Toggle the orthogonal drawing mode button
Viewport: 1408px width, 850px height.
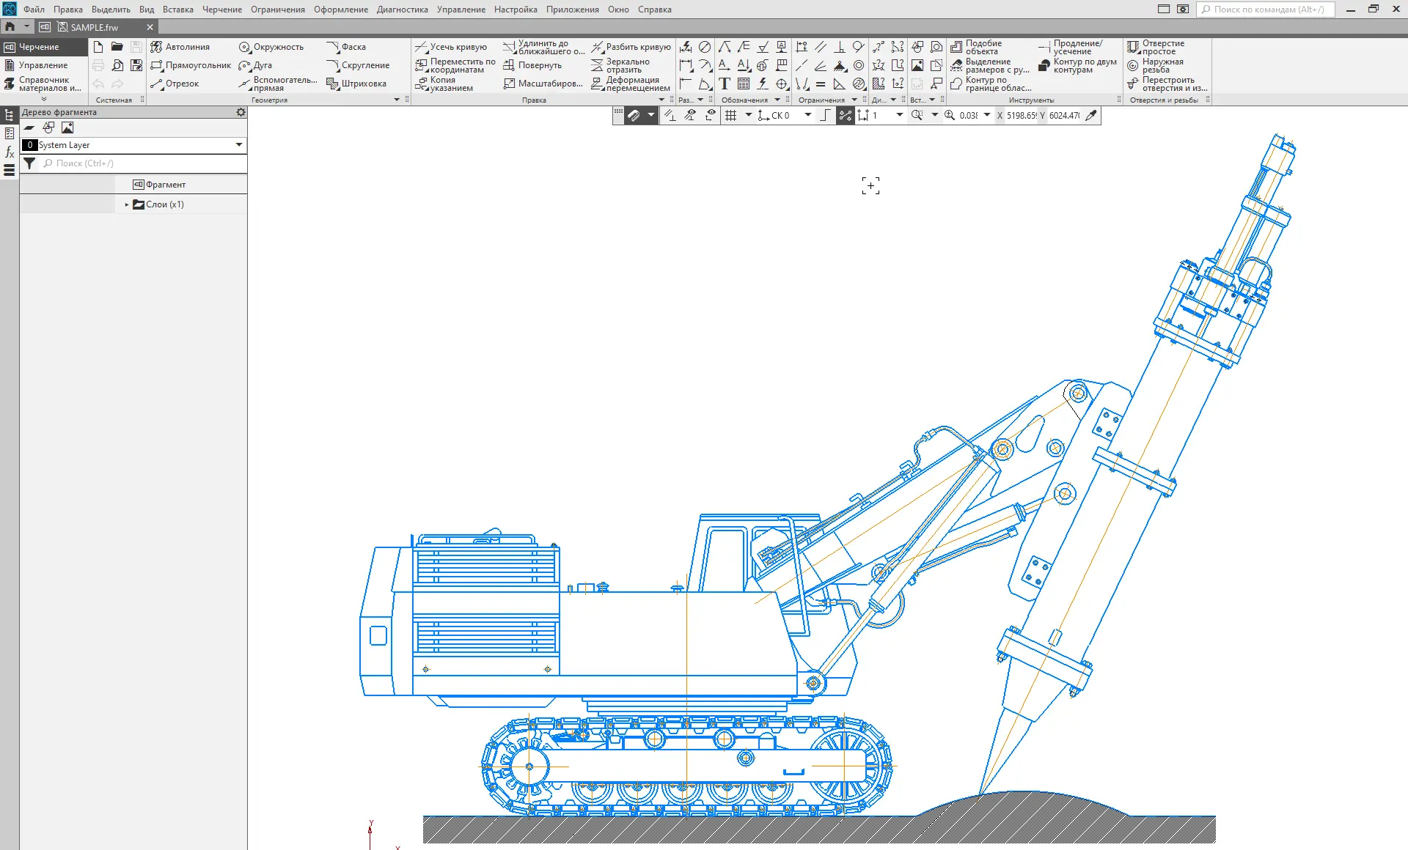coord(826,115)
